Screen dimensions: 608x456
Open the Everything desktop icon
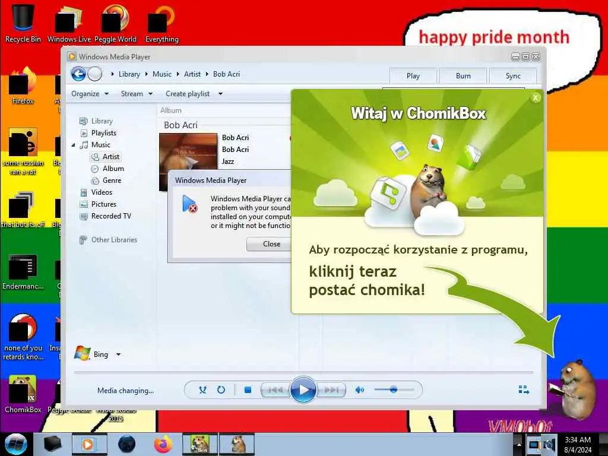[161, 22]
